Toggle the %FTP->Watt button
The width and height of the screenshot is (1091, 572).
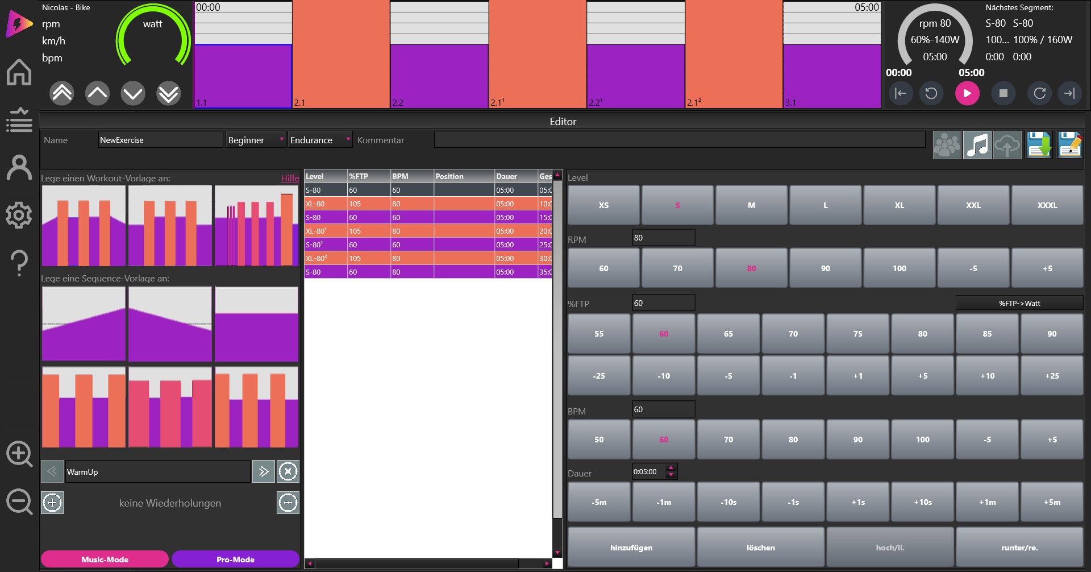pos(1019,303)
